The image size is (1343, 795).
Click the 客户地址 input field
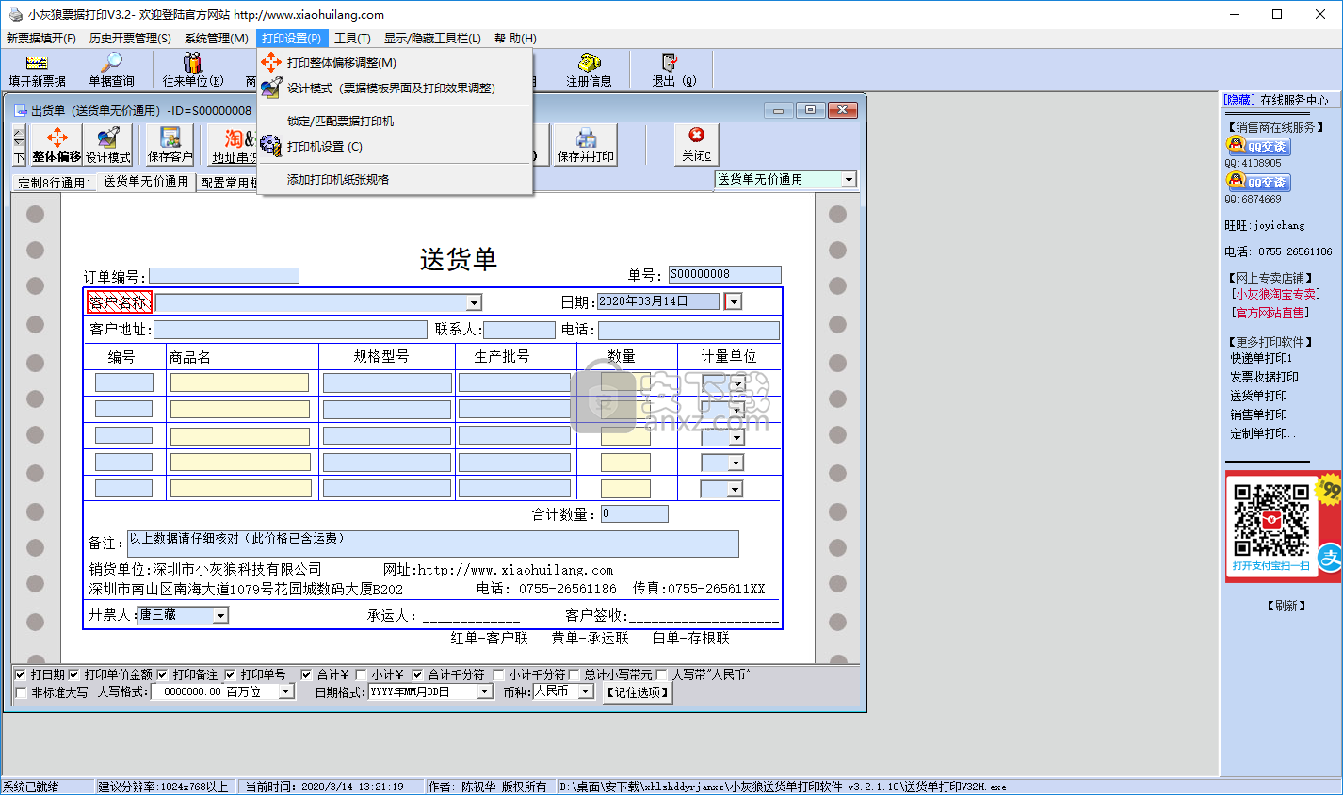(290, 330)
